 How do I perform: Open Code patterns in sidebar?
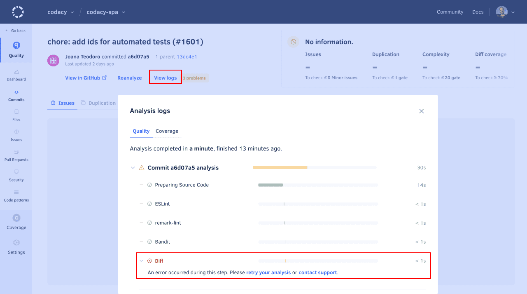click(x=16, y=196)
